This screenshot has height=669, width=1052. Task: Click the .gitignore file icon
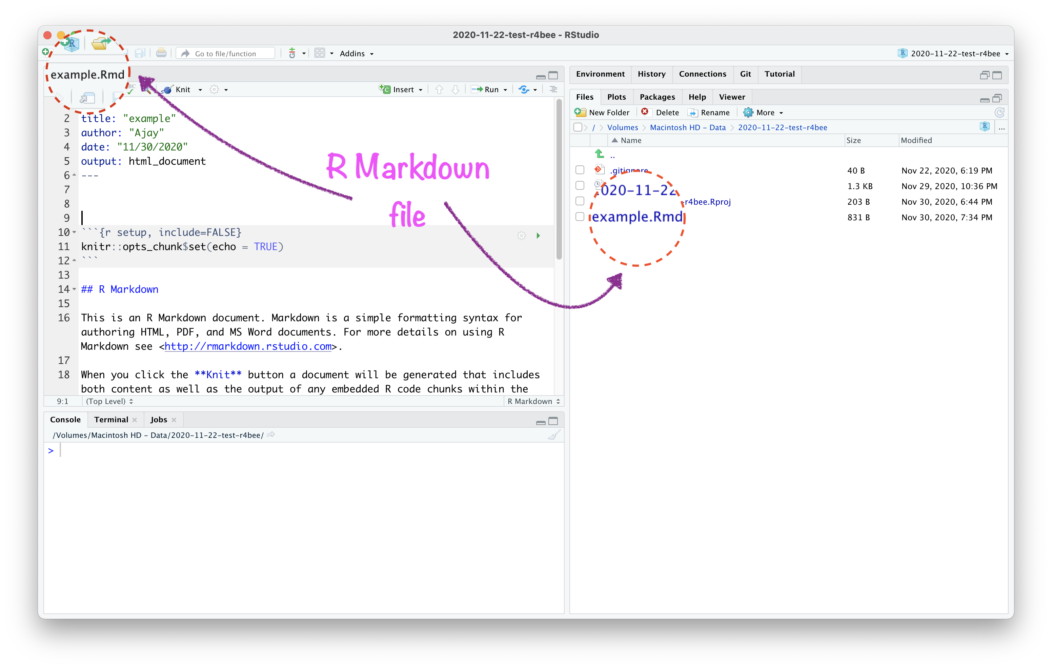point(600,169)
